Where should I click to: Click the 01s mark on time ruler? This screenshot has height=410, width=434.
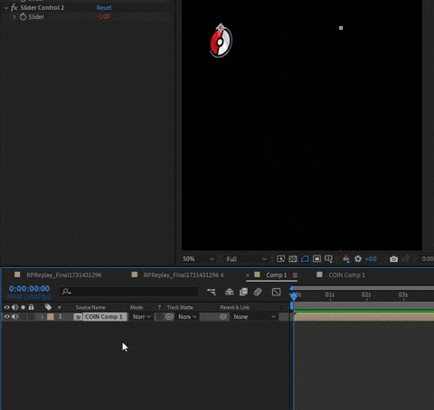click(330, 295)
